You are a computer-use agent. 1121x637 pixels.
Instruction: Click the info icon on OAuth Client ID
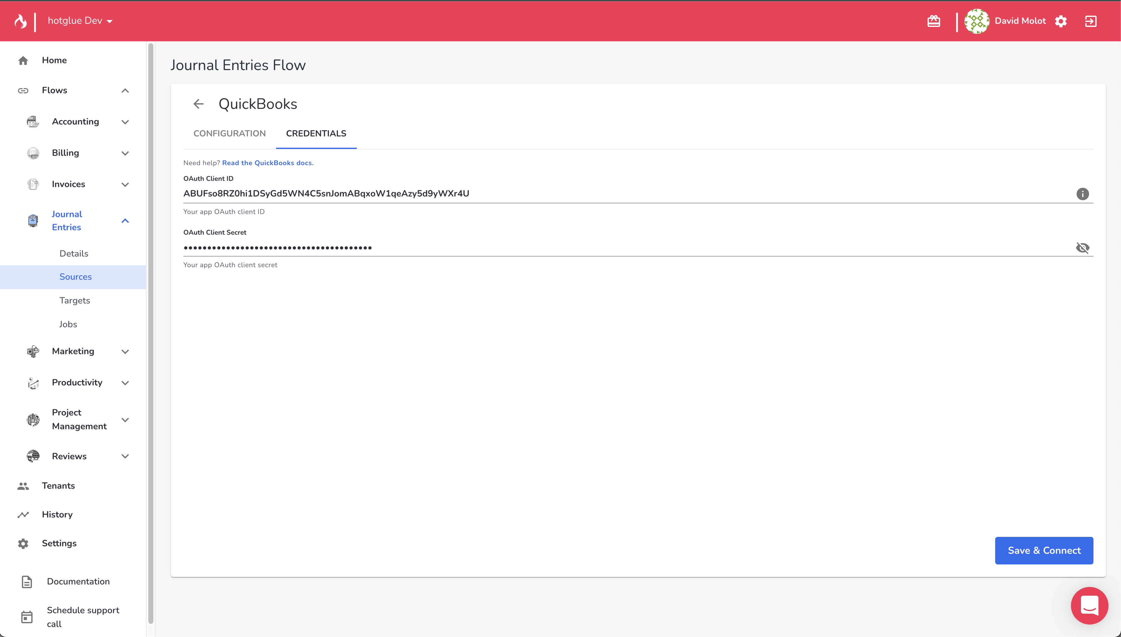1082,194
